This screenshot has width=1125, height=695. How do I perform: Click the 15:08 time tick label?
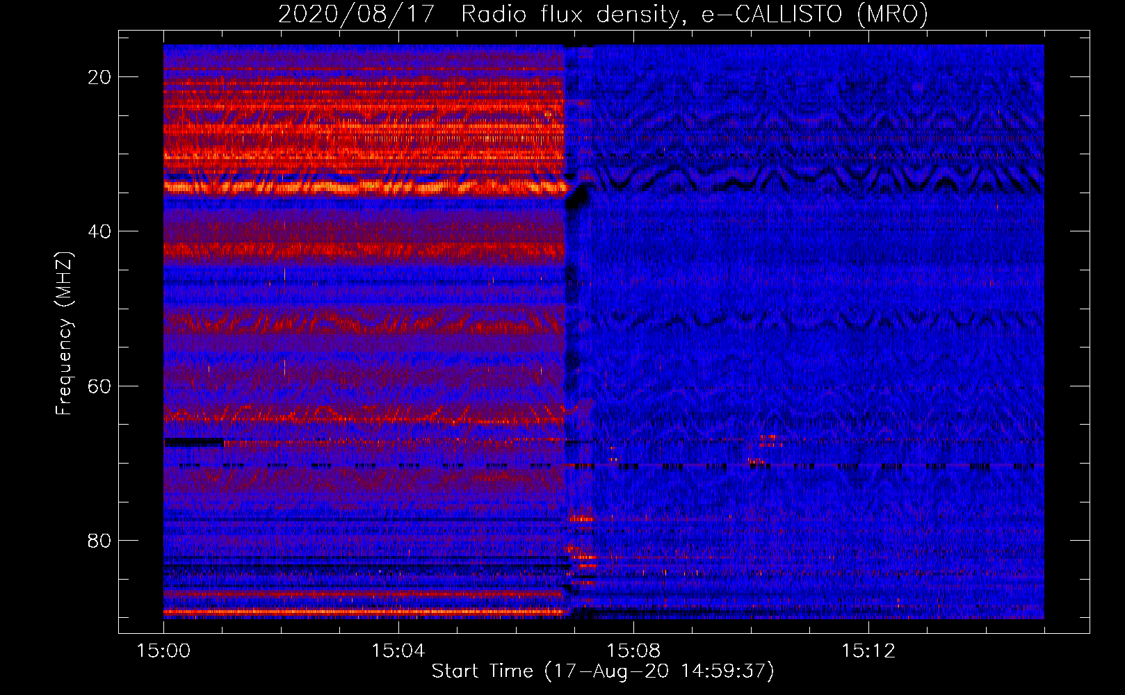(x=633, y=651)
